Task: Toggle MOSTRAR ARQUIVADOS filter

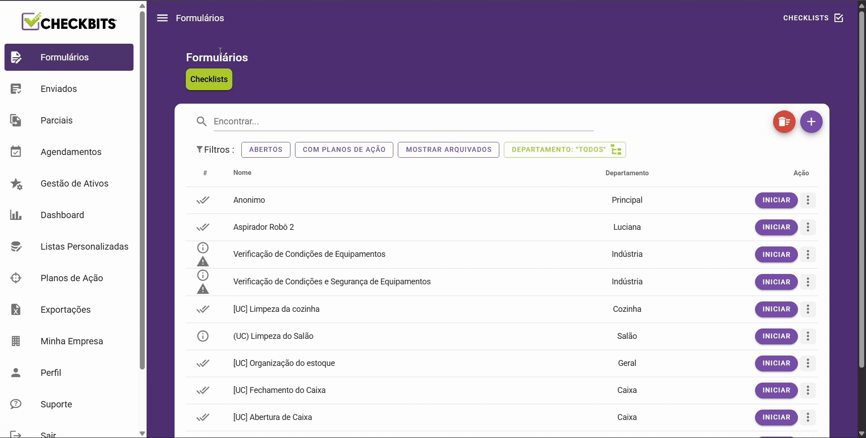Action: click(x=448, y=149)
